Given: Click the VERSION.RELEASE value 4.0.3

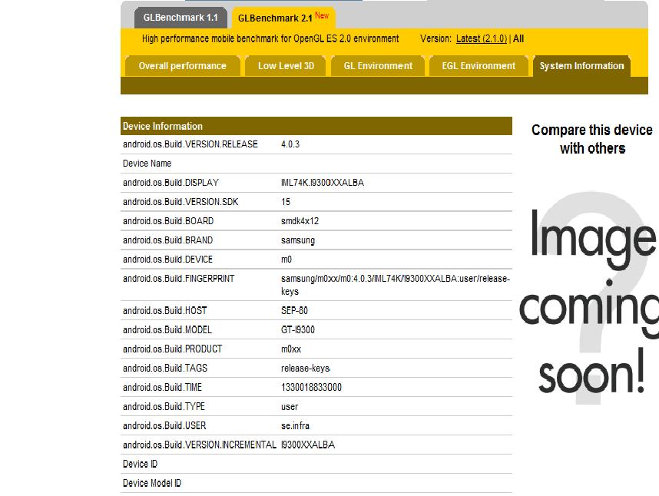Looking at the screenshot, I should click(290, 144).
